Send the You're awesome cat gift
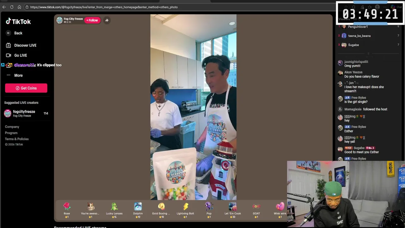Screen dimensions: 405x228 coord(90,210)
